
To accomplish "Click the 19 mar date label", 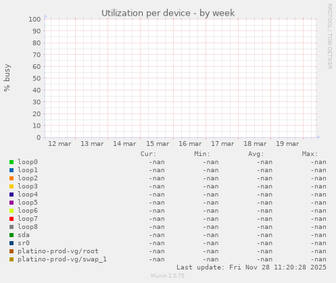I will (x=287, y=144).
